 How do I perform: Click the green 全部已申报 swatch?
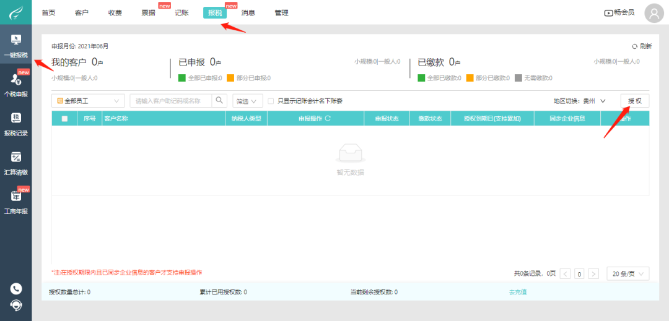[x=182, y=78]
